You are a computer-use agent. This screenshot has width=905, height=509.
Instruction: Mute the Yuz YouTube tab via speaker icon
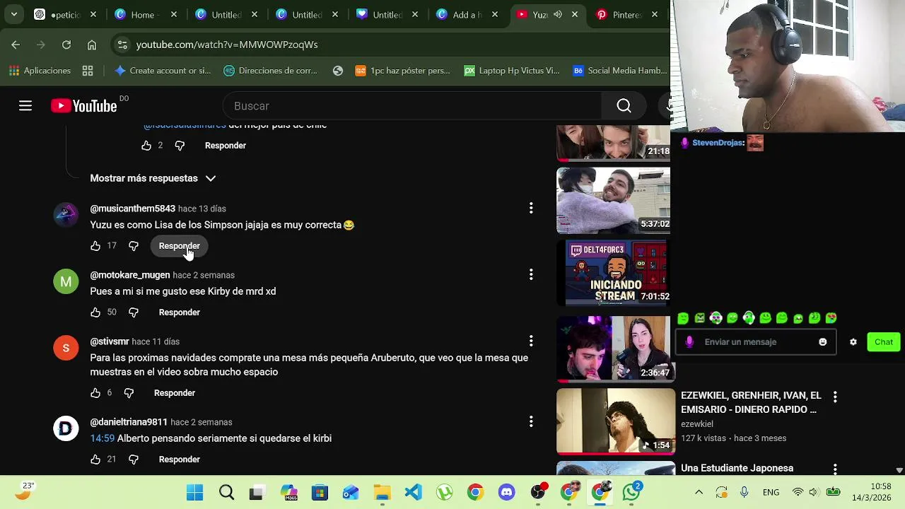click(558, 14)
